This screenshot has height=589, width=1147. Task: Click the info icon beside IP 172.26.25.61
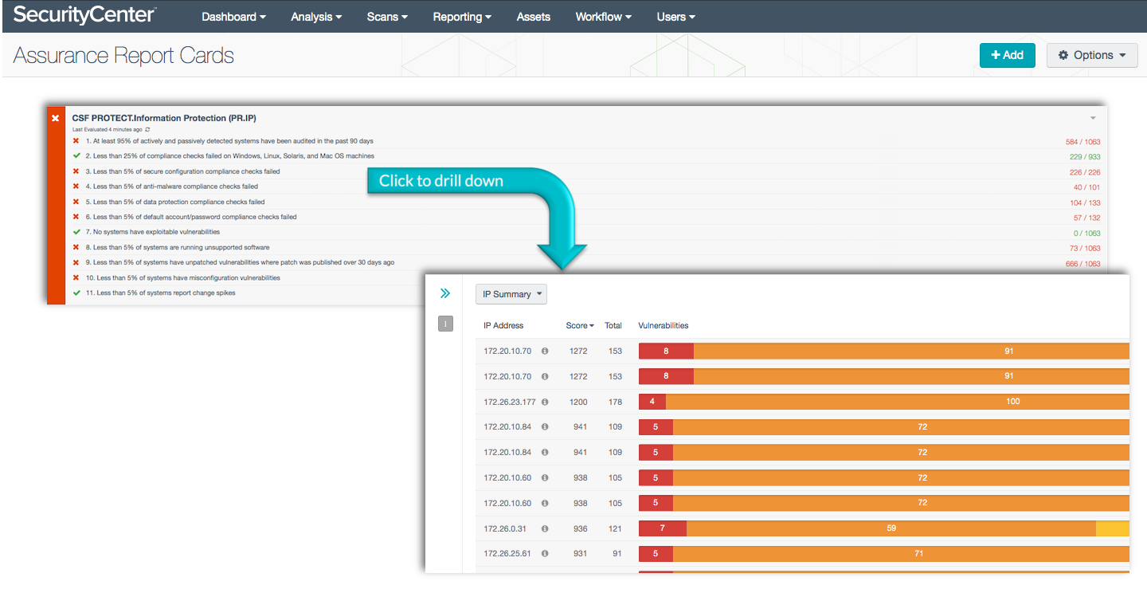tap(545, 553)
